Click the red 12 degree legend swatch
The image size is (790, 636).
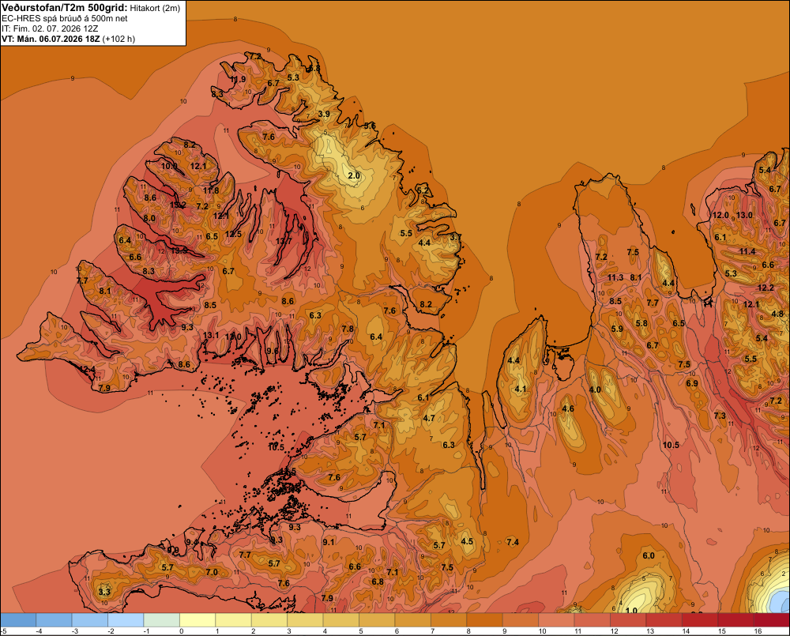[628, 620]
